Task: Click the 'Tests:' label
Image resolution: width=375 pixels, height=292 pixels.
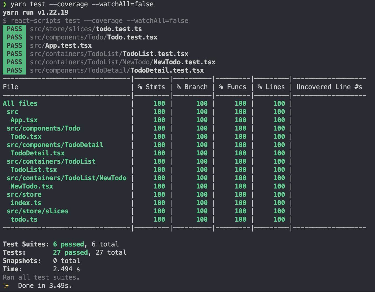Action: 14,253
